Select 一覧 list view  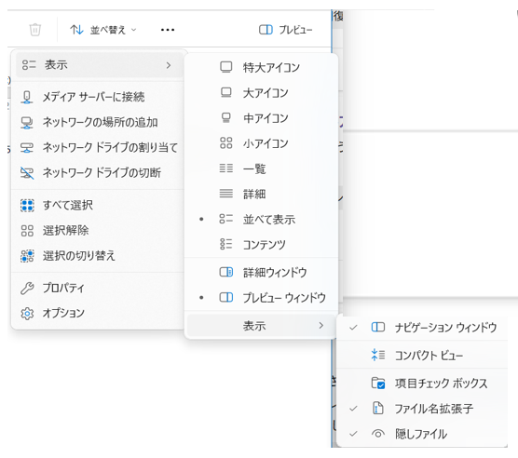[x=261, y=168]
